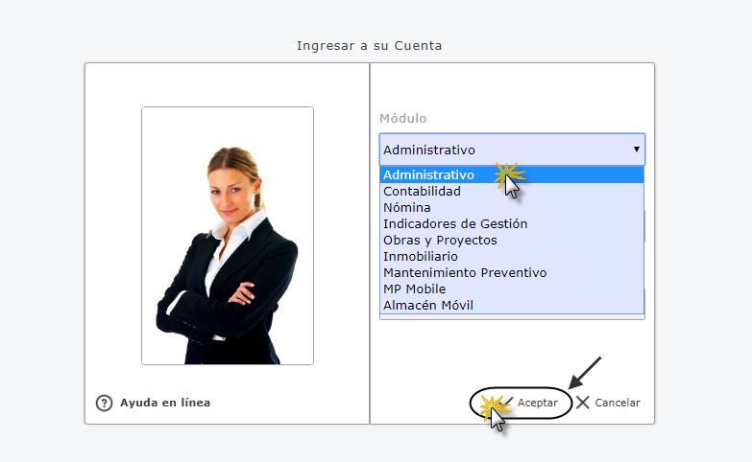The width and height of the screenshot is (752, 462).
Task: Open Ayuda en línea link
Action: coord(165,403)
